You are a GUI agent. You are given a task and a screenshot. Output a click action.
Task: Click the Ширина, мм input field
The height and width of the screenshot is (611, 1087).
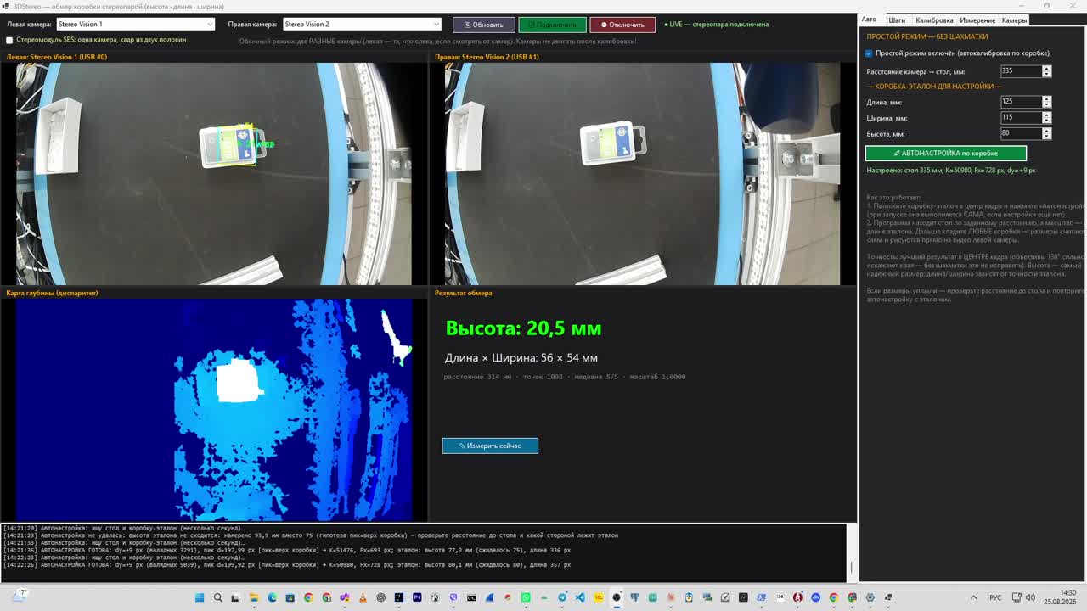[1021, 118]
